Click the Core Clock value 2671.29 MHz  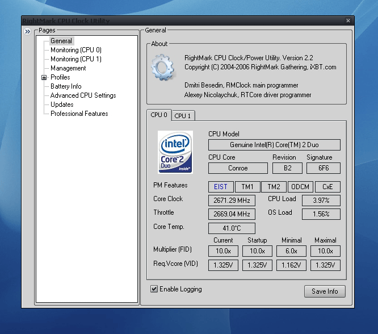coord(232,201)
